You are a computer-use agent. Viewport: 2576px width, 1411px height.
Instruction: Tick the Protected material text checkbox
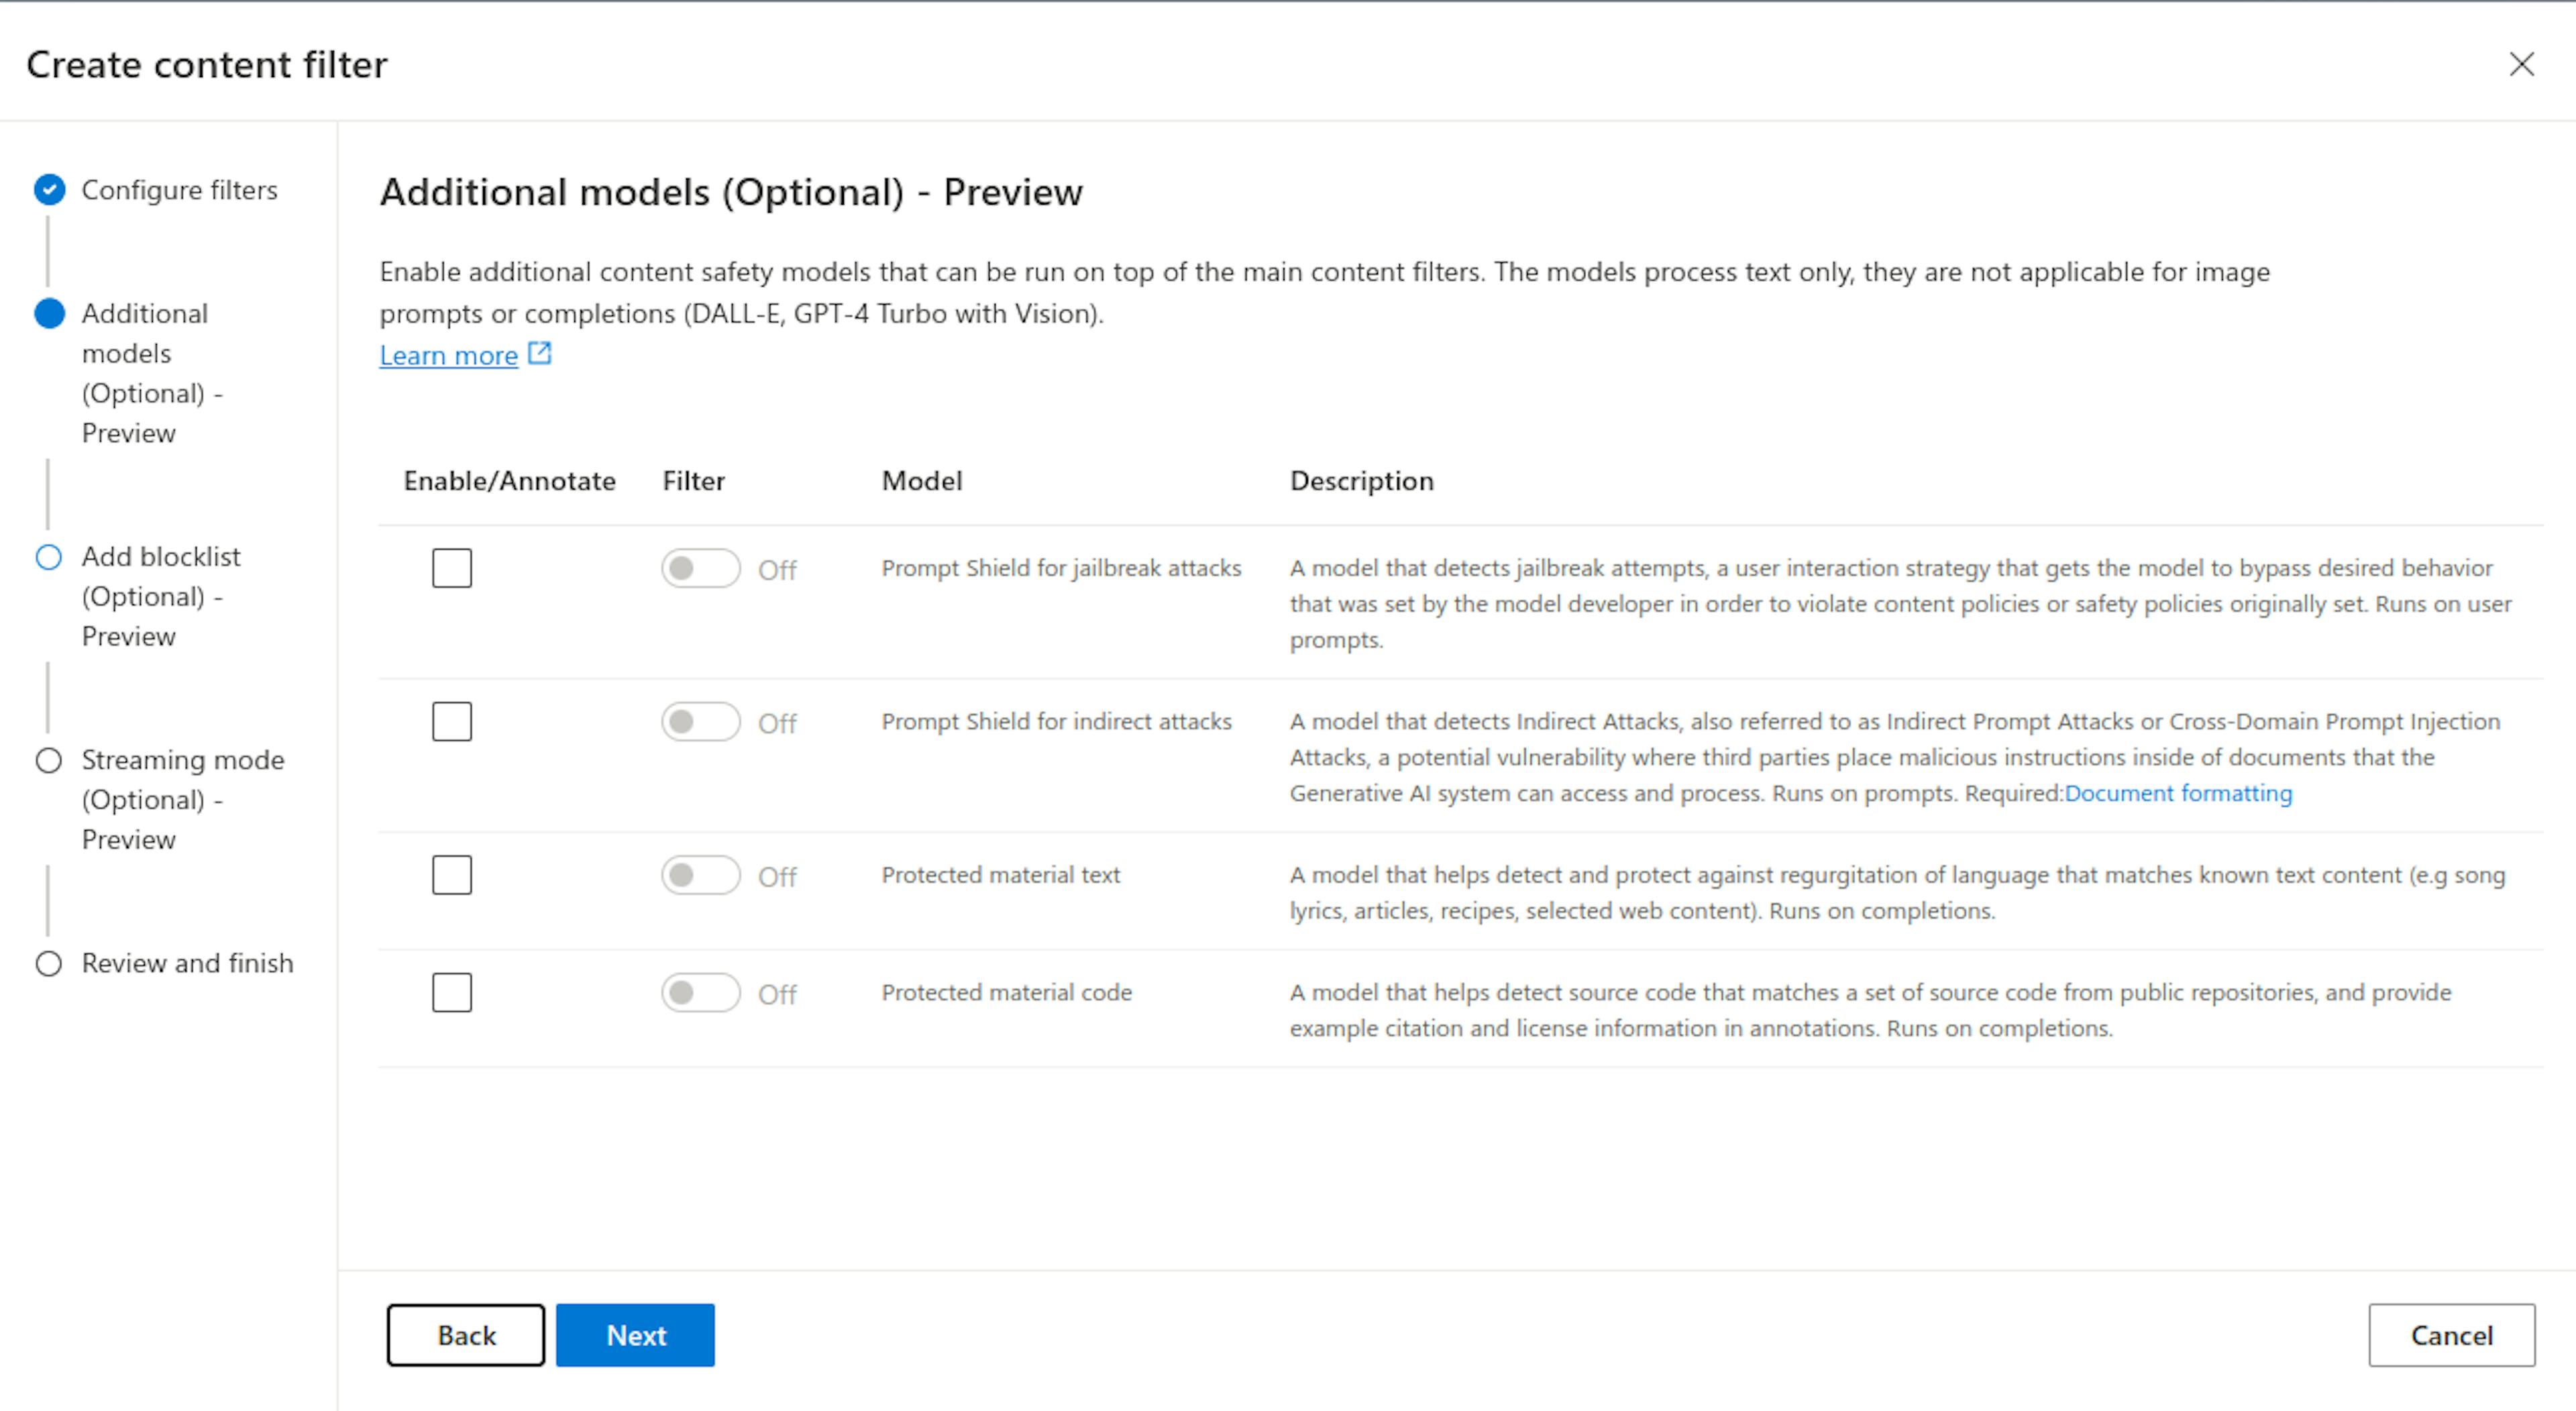pyautogui.click(x=452, y=875)
